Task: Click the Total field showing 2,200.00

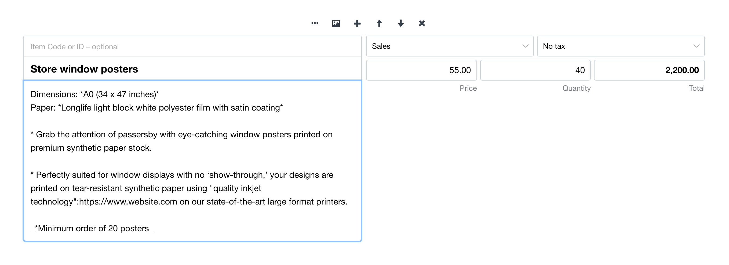Action: (x=649, y=70)
